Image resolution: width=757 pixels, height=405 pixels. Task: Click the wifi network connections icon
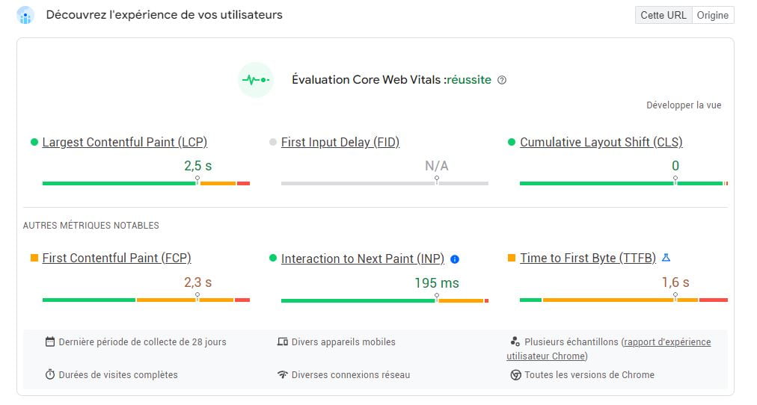point(282,375)
